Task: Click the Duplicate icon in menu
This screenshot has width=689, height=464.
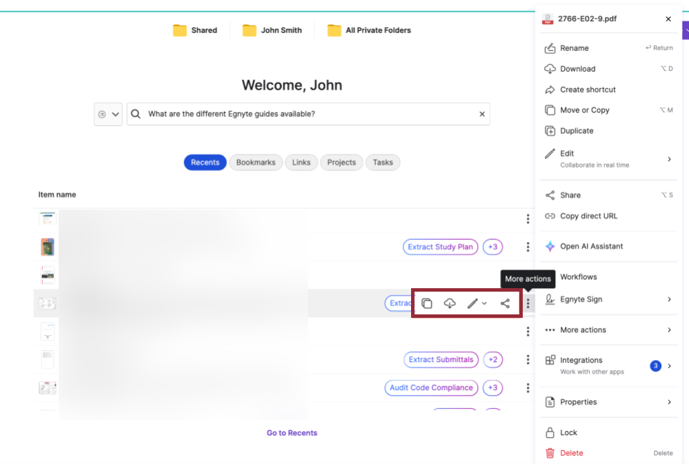Action: [x=550, y=130]
